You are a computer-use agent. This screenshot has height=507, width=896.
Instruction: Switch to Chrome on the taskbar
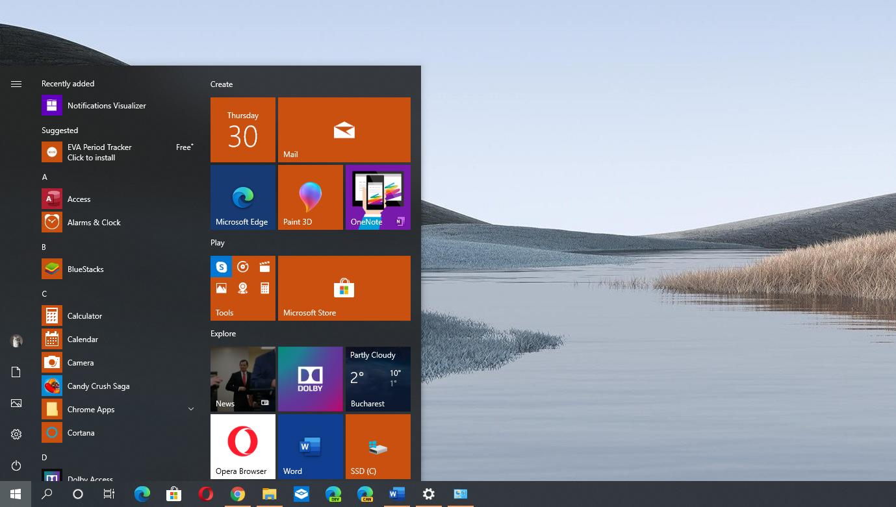[237, 494]
